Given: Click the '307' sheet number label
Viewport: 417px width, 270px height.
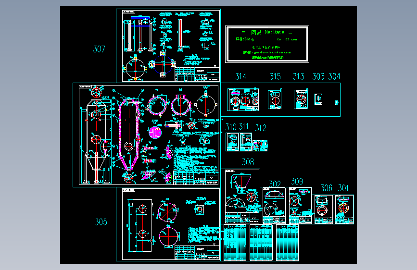Looking at the screenshot, I should click(99, 49).
